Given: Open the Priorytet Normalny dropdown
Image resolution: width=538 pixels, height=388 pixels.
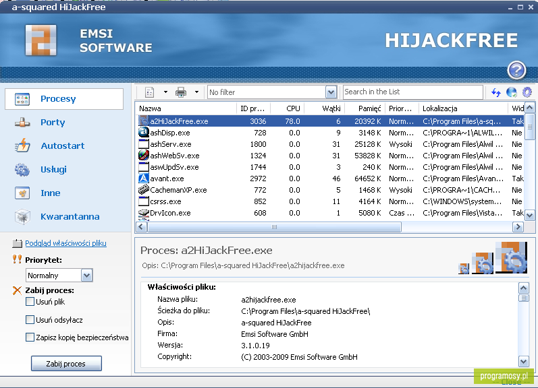Looking at the screenshot, I should tap(59, 276).
